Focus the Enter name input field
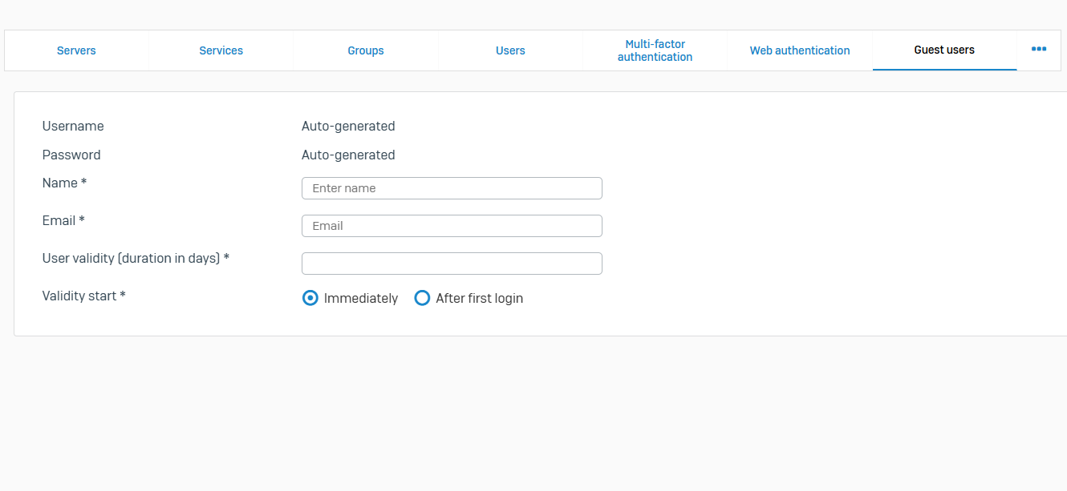This screenshot has width=1067, height=491. click(452, 188)
